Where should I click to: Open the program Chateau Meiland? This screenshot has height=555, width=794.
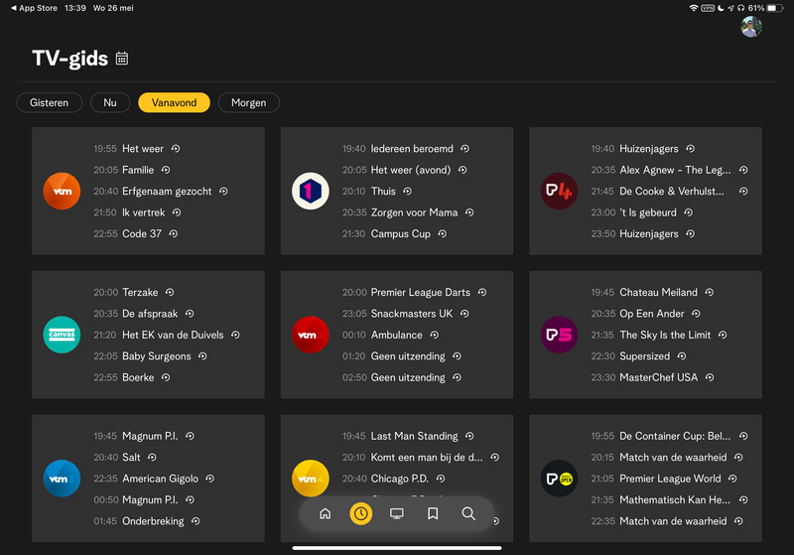pyautogui.click(x=658, y=293)
